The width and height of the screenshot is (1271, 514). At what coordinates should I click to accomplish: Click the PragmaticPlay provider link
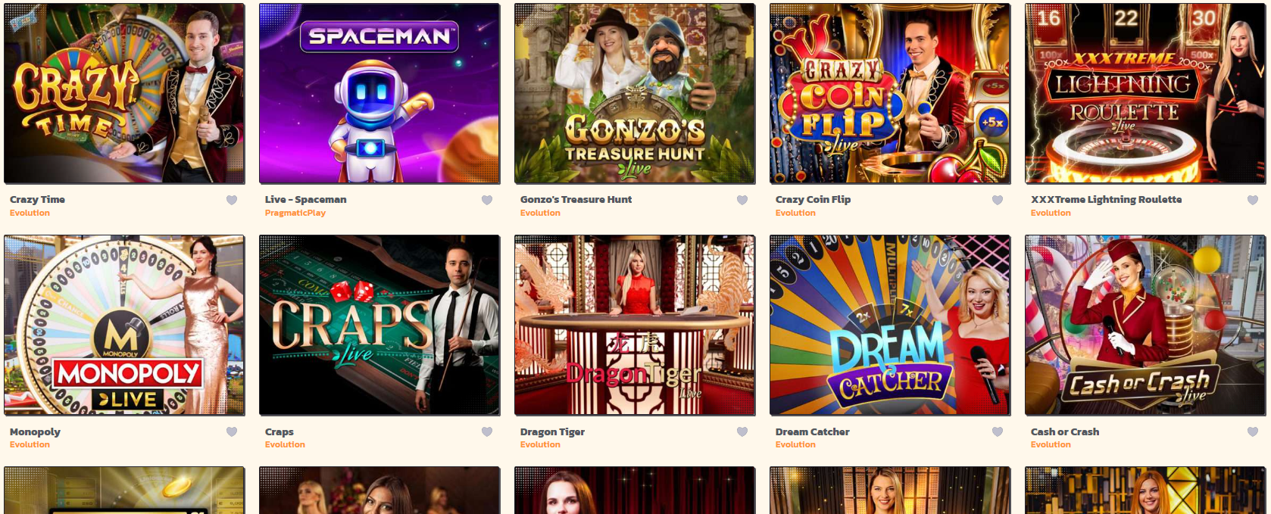click(x=295, y=213)
